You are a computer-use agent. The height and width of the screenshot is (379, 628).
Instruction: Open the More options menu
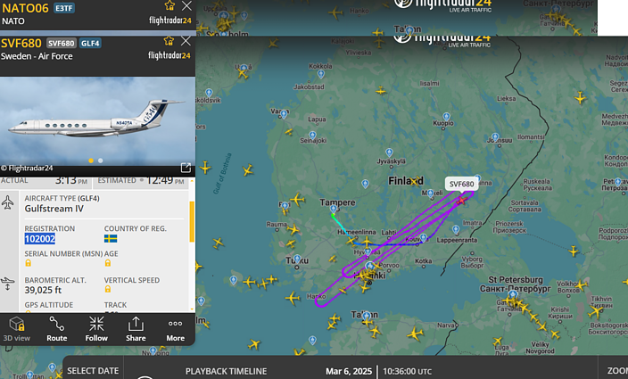176,329
